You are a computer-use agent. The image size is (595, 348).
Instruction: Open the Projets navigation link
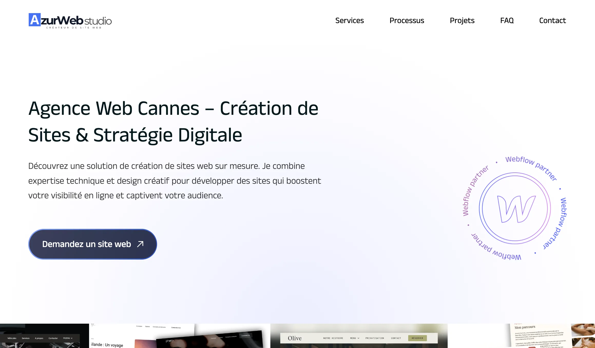tap(462, 21)
